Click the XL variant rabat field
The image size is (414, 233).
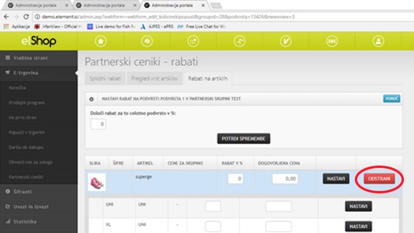coord(213,226)
